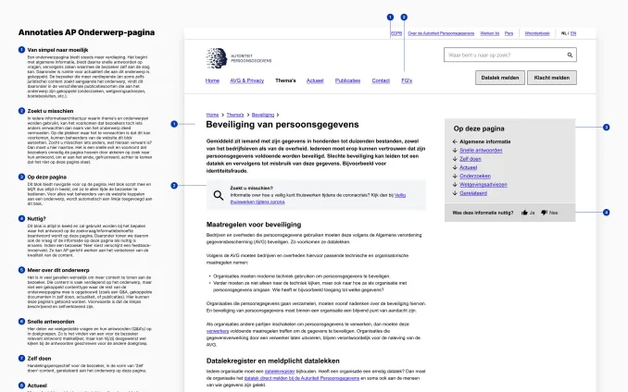Image resolution: width=628 pixels, height=392 pixels.
Task: Click Beveiliging in the breadcrumb trail
Action: (263, 115)
